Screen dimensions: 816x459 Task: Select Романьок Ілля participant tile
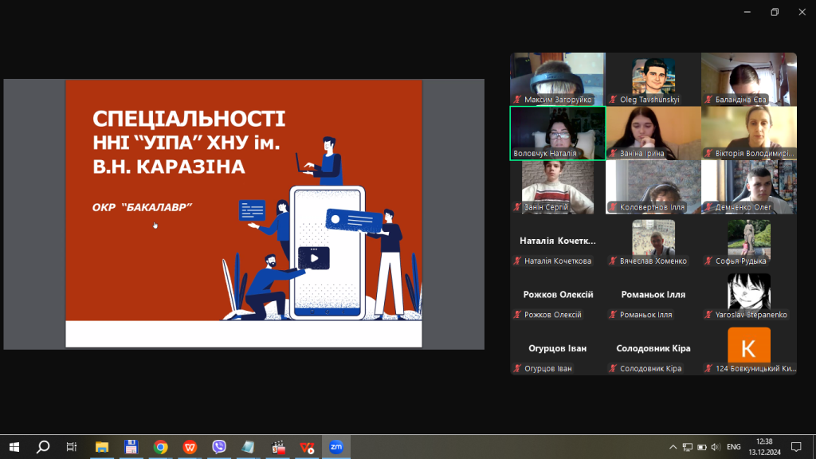653,295
